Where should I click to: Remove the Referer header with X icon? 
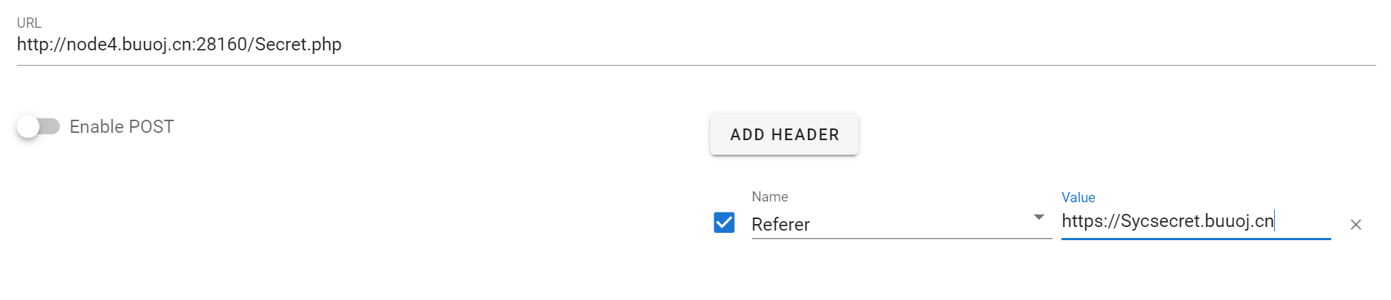coord(1355,225)
